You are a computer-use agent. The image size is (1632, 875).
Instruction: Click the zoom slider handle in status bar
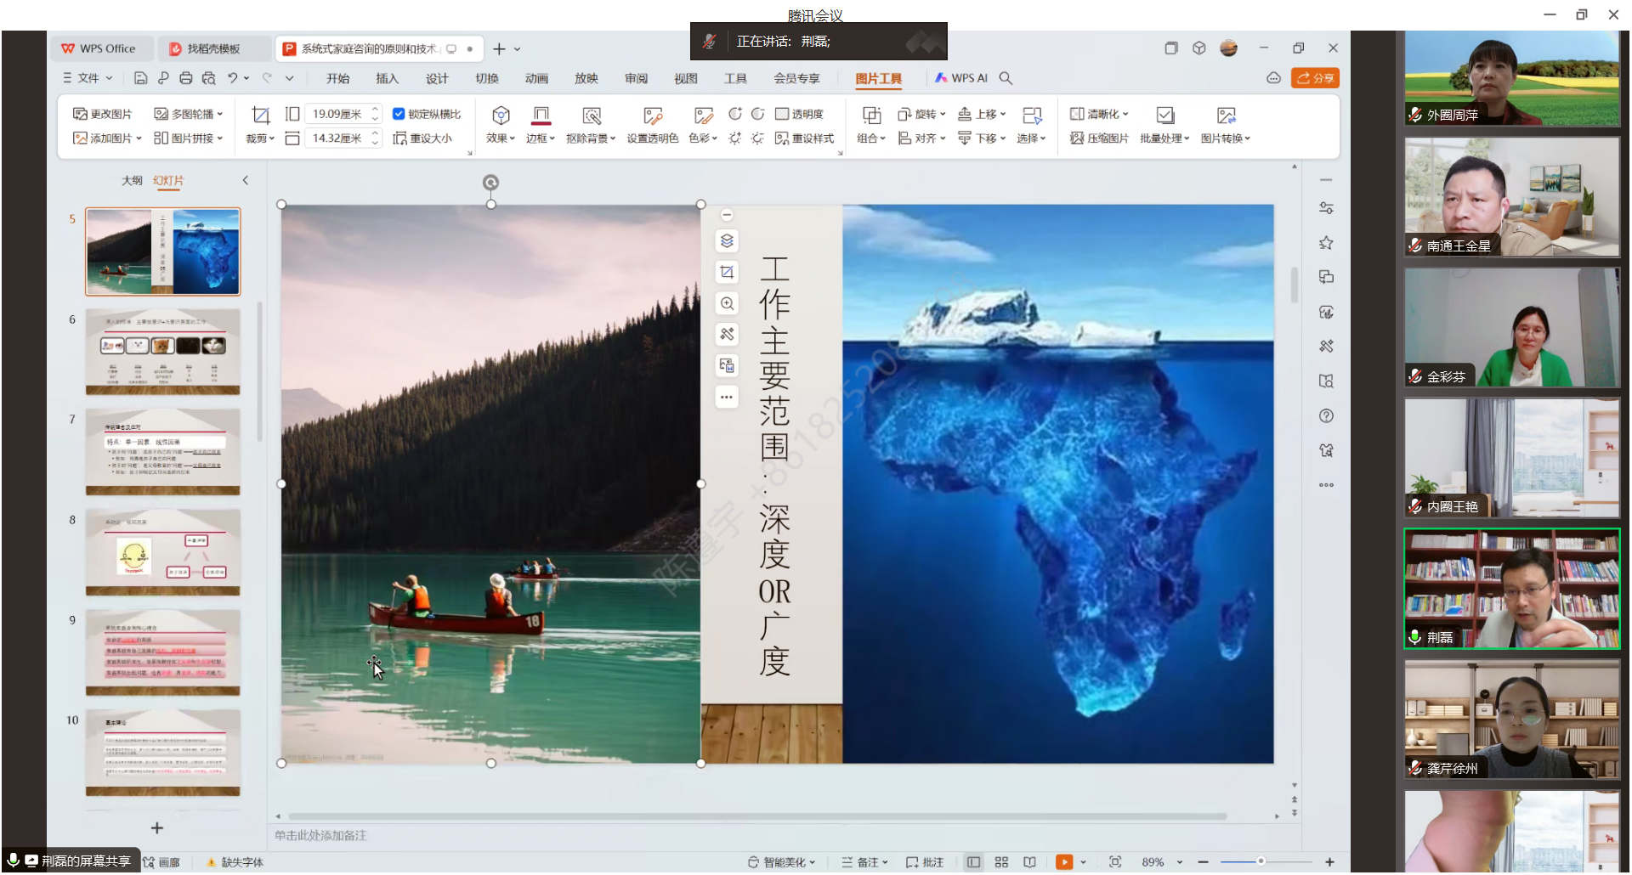point(1261,861)
